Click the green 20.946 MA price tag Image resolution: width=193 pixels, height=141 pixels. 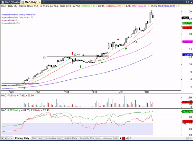point(187,23)
